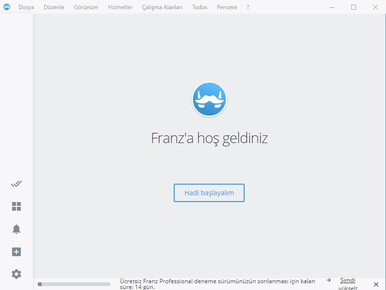Viewport: 386px width, 290px height.
Task: Close the Franz window
Action: click(x=375, y=7)
